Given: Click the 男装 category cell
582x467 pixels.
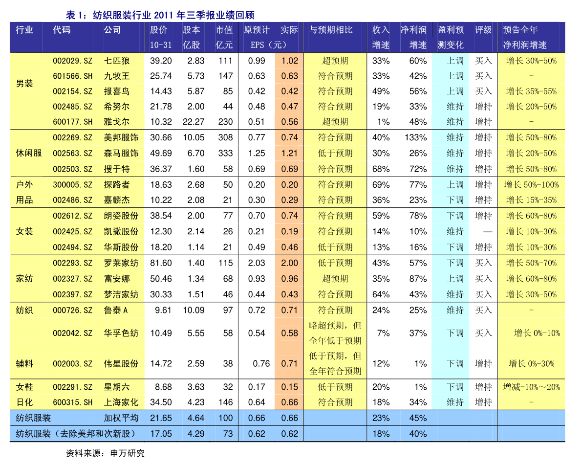Looking at the screenshot, I should pos(24,84).
